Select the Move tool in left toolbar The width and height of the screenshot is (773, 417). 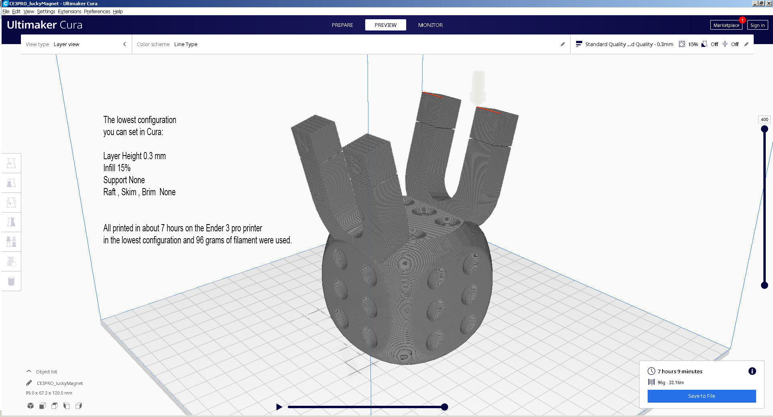tap(11, 163)
